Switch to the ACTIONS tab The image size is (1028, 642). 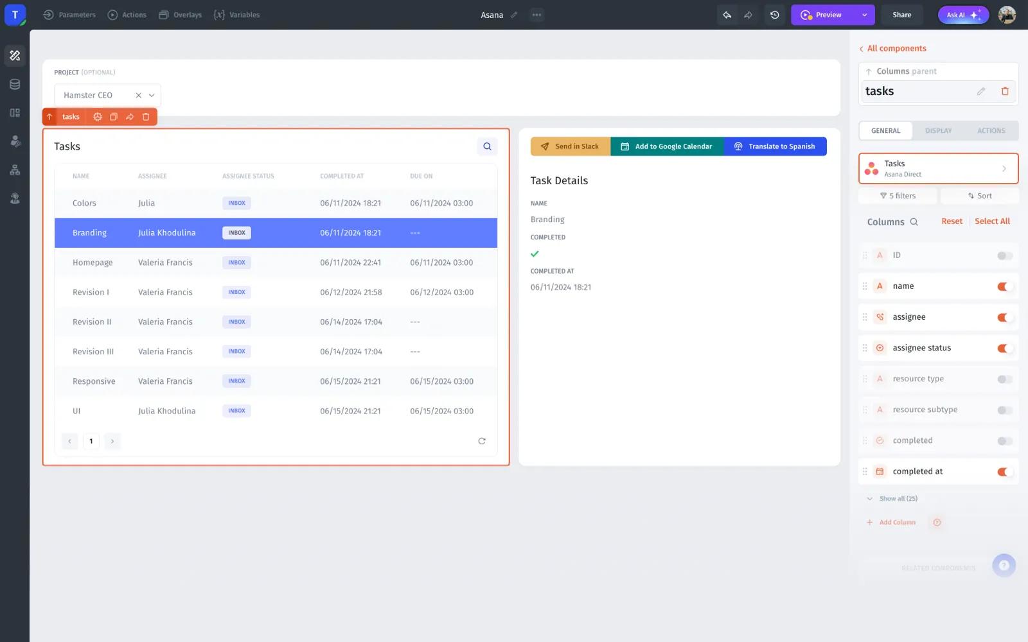[991, 131]
